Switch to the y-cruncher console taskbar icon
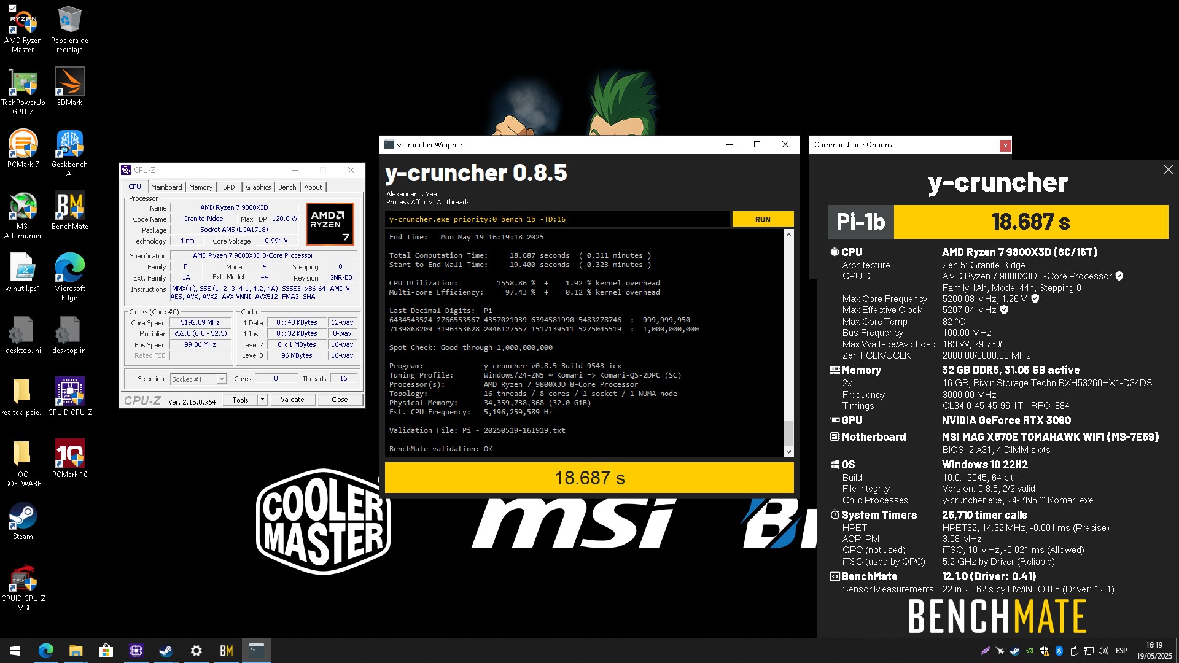Image resolution: width=1179 pixels, height=663 pixels. pyautogui.click(x=257, y=651)
